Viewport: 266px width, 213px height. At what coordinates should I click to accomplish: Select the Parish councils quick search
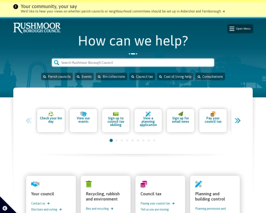[x=57, y=77]
